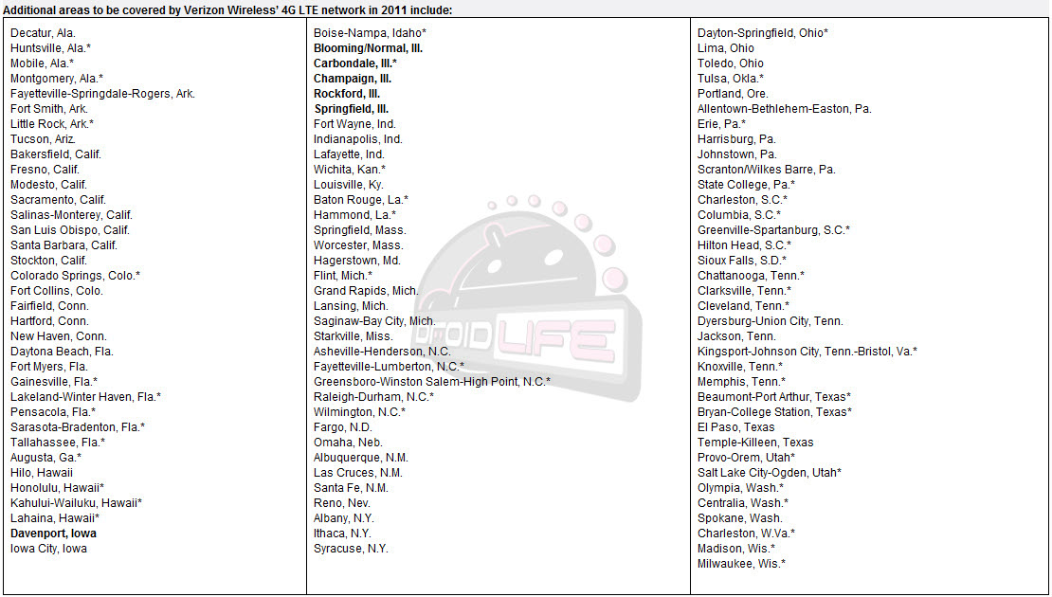Select 'Scranton/Wilkes Barre, Pa.' entry
The width and height of the screenshot is (1052, 597).
click(x=766, y=170)
